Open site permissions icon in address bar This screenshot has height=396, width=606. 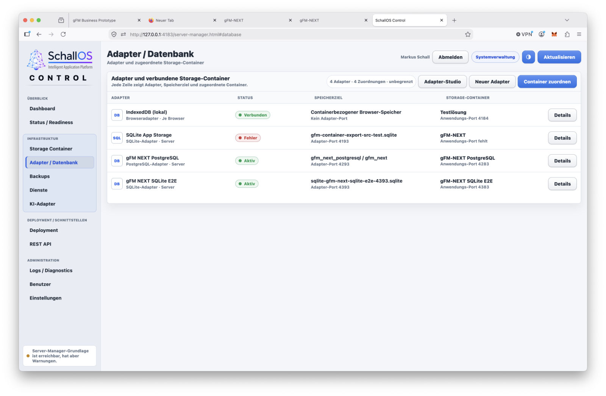point(123,34)
